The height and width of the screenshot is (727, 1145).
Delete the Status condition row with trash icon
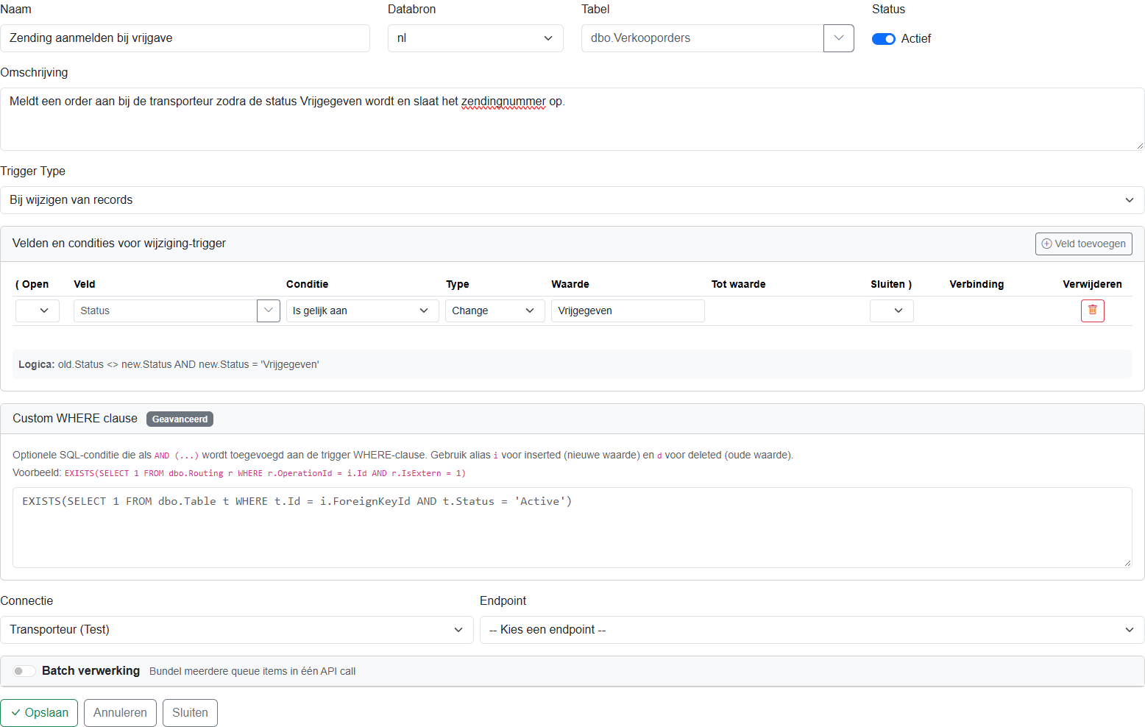click(1092, 311)
